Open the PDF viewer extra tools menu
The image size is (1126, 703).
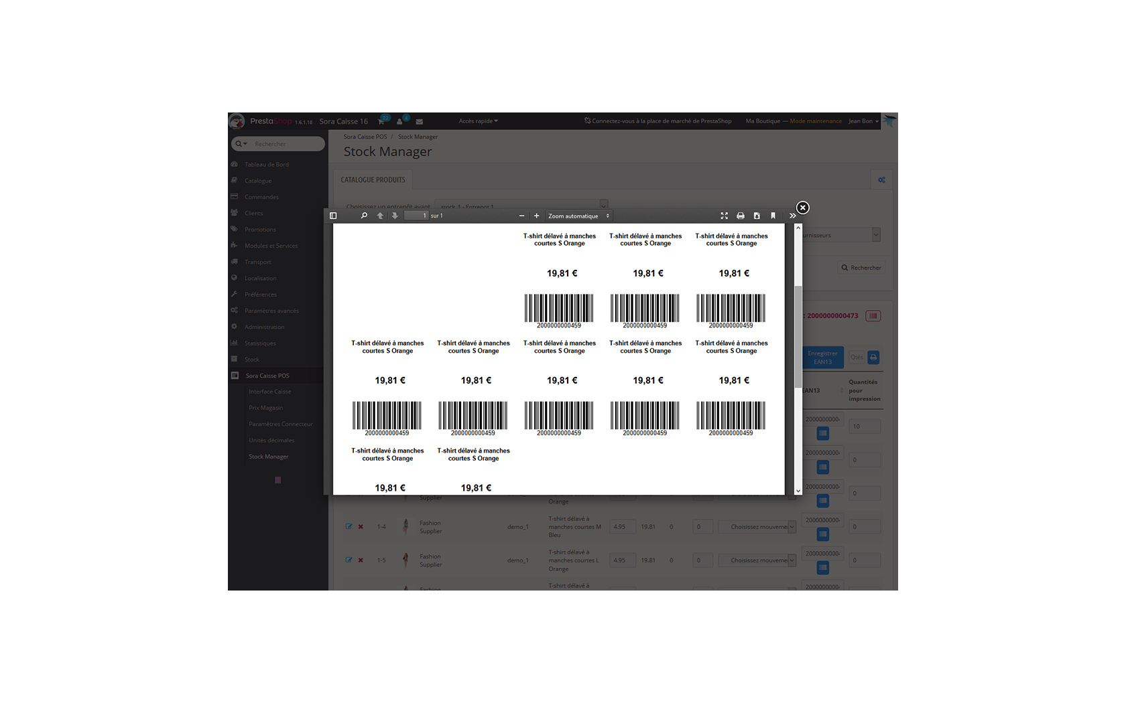tap(792, 216)
